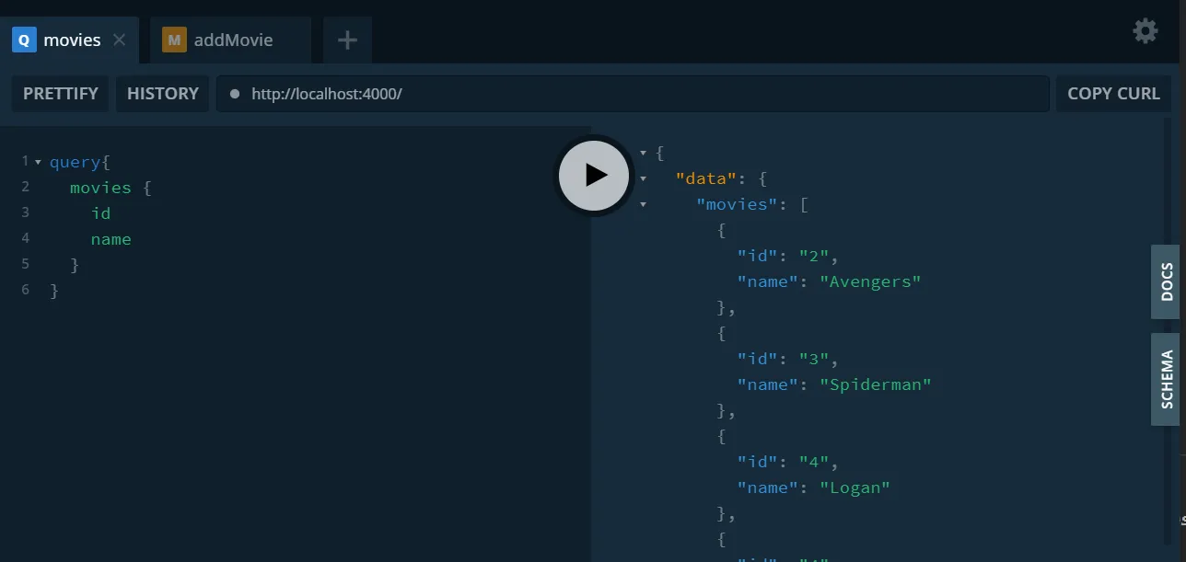Open the HISTORY panel
Viewport: 1186px width, 562px height.
163,94
